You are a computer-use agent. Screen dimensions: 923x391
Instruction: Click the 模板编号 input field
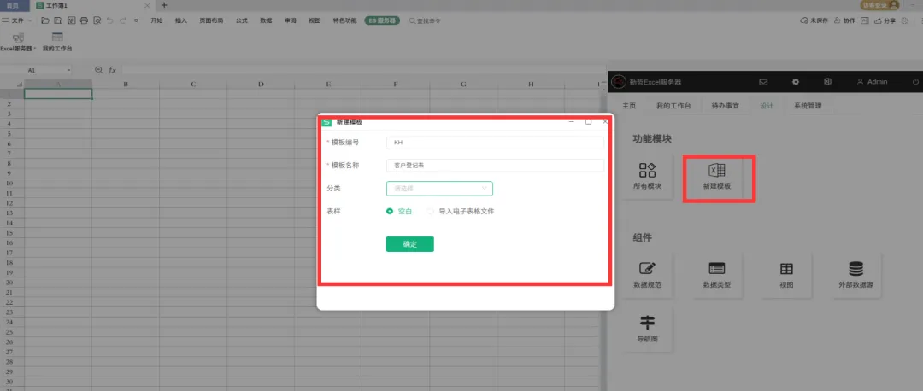[495, 143]
